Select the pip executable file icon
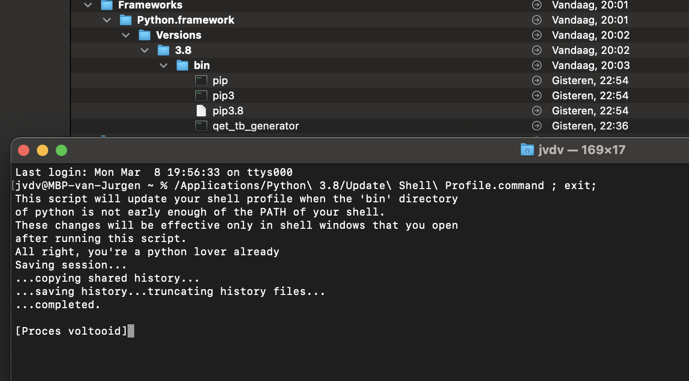 pos(201,81)
